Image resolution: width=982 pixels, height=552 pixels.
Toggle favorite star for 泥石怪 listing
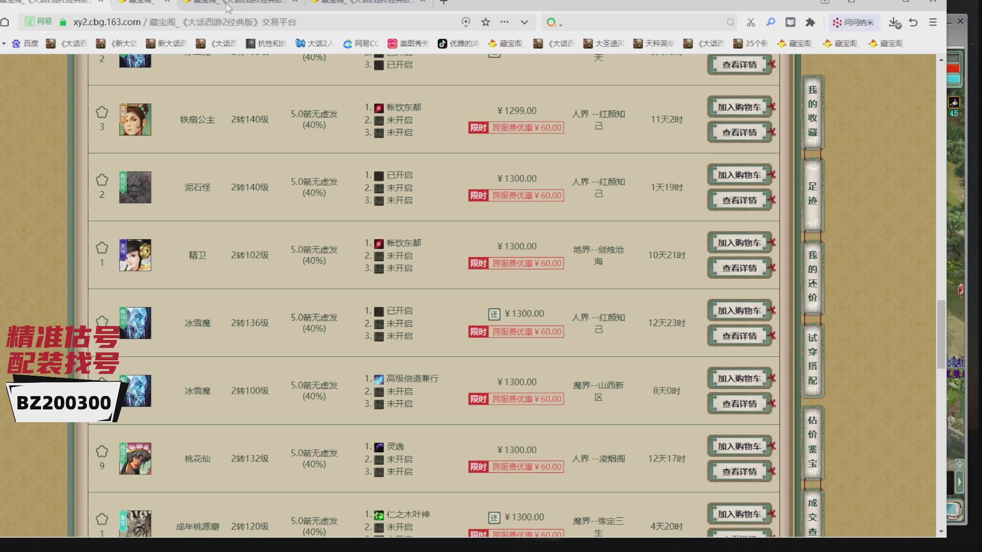pos(102,180)
